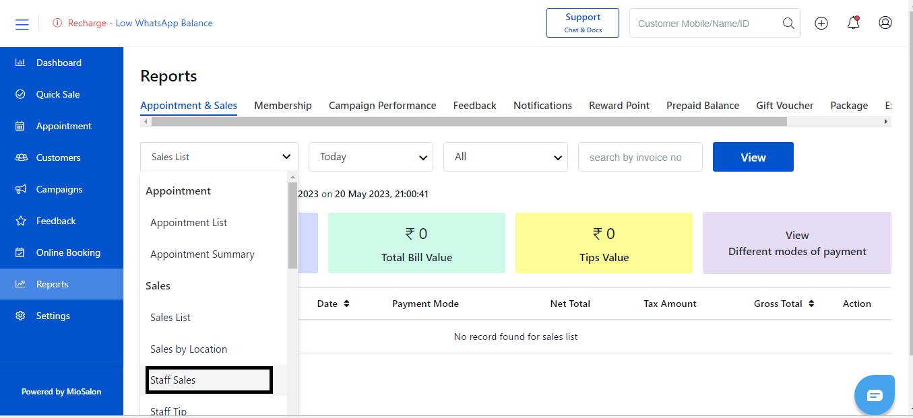Click the Powered by MioSalon text
The image size is (913, 418).
pos(61,391)
